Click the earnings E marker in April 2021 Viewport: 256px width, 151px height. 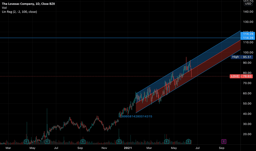[166, 142]
